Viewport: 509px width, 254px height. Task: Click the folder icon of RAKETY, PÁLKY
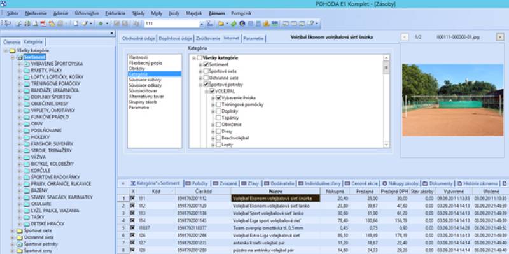pyautogui.click(x=26, y=71)
